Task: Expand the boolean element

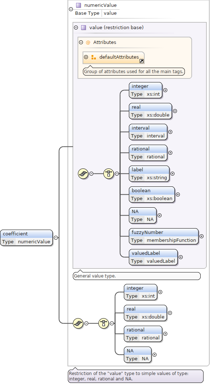Action: (178, 194)
